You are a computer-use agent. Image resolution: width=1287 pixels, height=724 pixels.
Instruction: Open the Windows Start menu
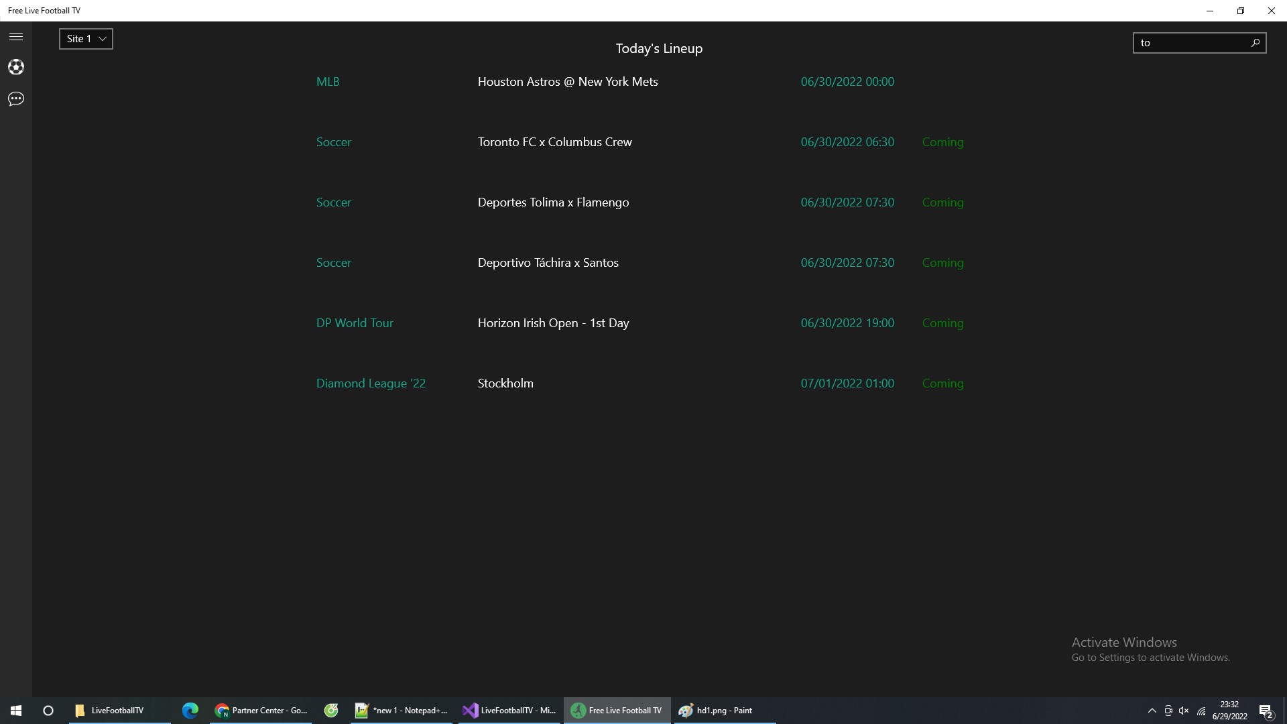(16, 711)
